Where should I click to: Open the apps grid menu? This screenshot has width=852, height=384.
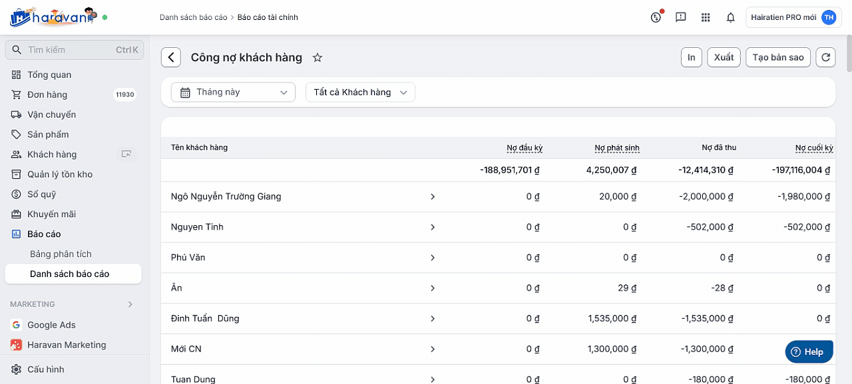706,18
